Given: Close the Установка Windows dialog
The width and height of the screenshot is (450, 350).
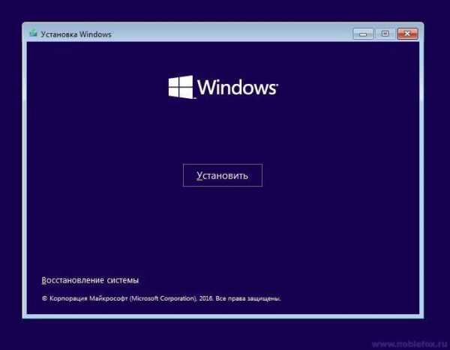Looking at the screenshot, I should click(407, 34).
